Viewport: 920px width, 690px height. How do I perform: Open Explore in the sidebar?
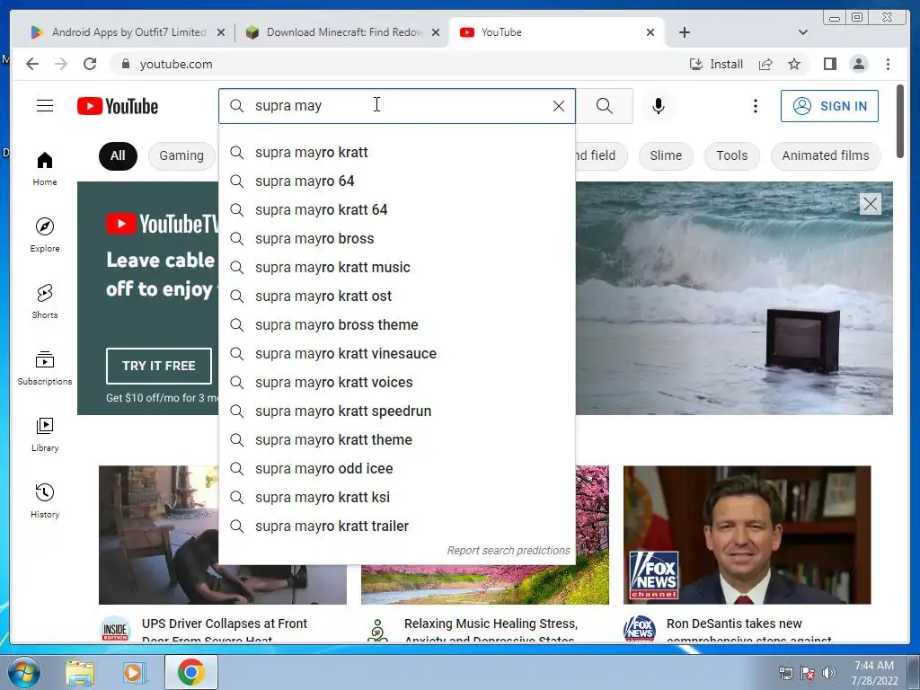click(45, 234)
